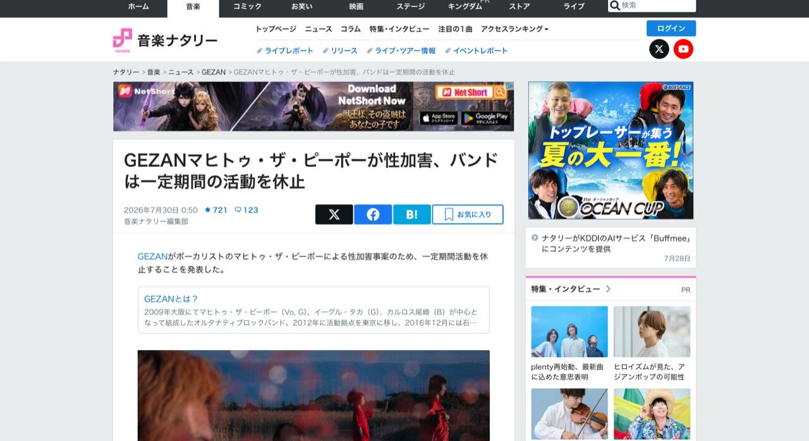Click the comment count 123

pos(246,210)
